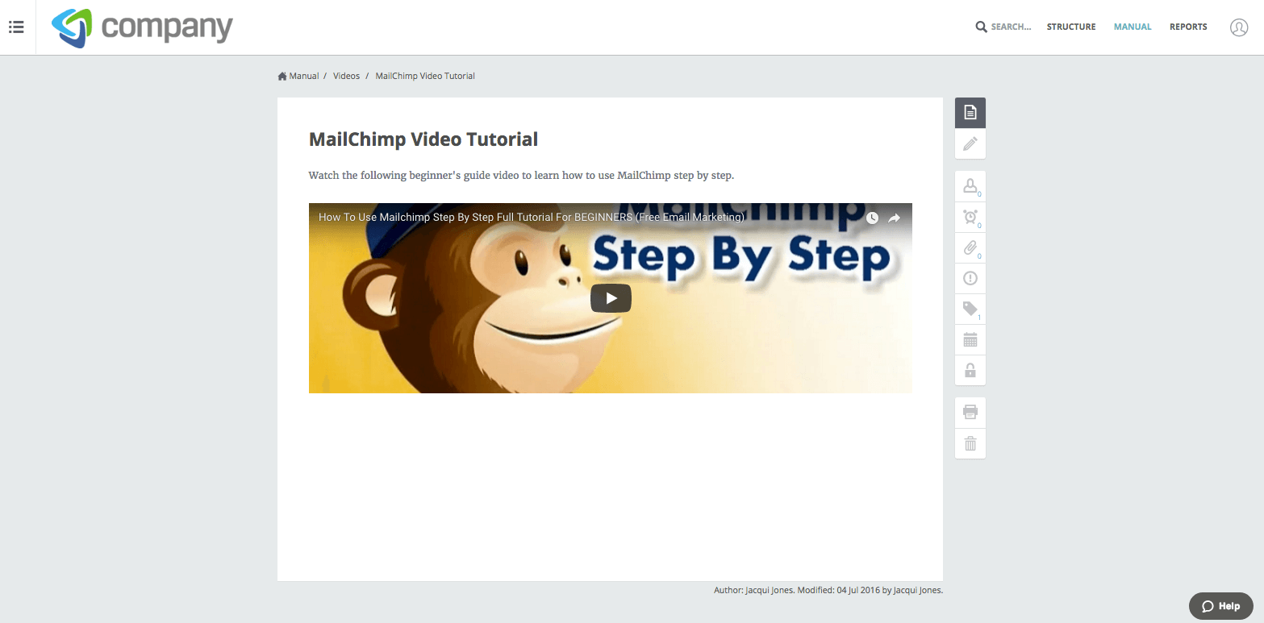The height and width of the screenshot is (623, 1264).
Task: Open the Manual menu
Action: 1133,27
